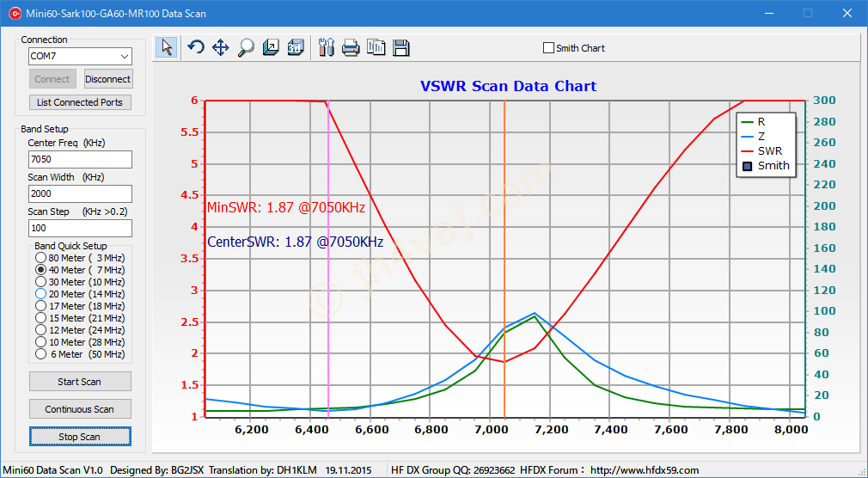This screenshot has width=868, height=478.
Task: Click the Scan Step input field
Action: (80, 228)
